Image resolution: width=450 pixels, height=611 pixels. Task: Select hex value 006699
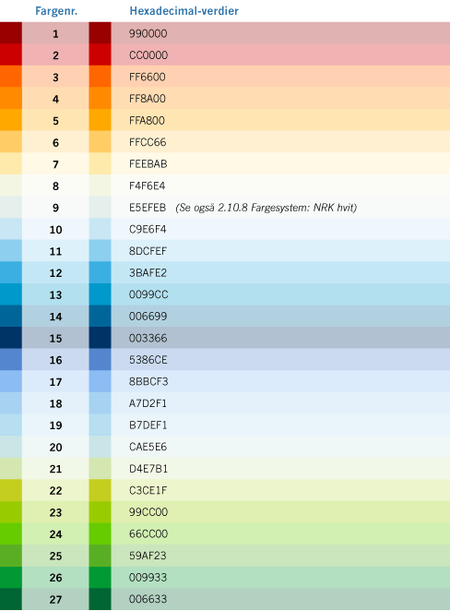coord(148,317)
